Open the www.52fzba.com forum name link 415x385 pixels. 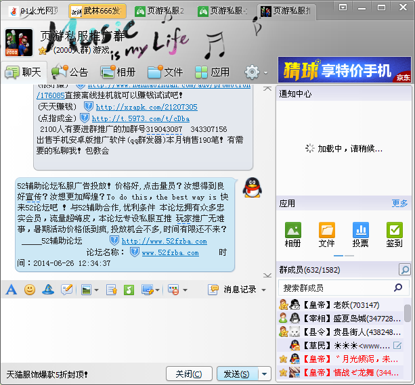(170, 252)
